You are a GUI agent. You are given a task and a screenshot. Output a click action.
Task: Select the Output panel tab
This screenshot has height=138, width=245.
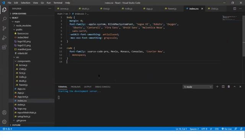pos(88,87)
